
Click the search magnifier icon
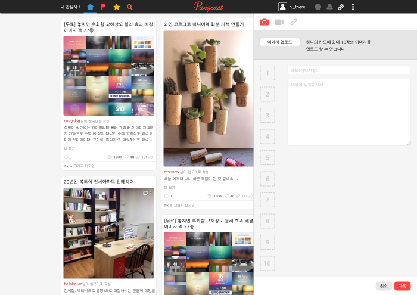[x=129, y=7]
